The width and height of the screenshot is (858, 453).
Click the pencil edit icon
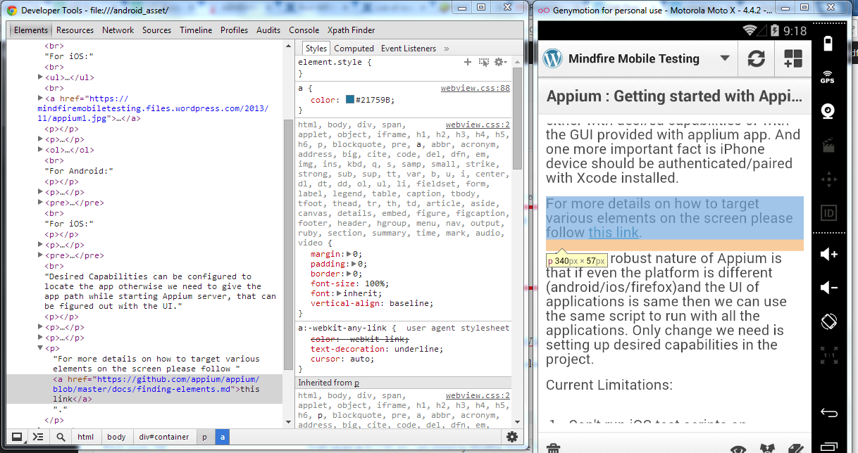(x=795, y=448)
